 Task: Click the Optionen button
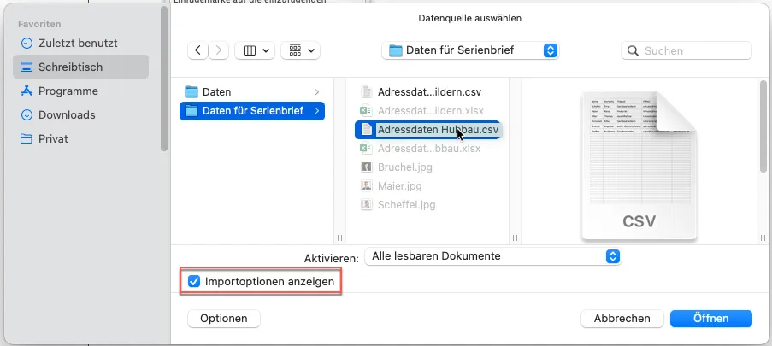pos(224,318)
